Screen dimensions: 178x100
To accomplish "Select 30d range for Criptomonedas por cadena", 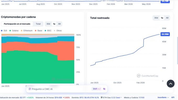I will click(48, 24).
